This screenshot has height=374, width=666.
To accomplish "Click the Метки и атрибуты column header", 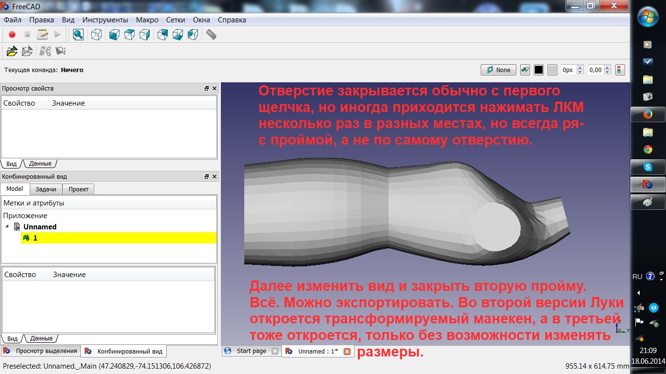I will coord(109,203).
